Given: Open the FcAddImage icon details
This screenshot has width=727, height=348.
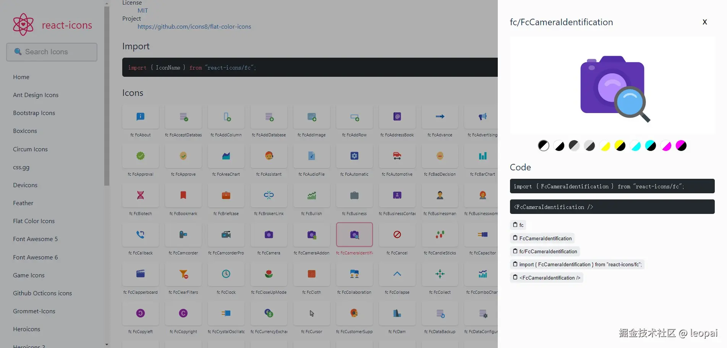Looking at the screenshot, I should coord(312,117).
